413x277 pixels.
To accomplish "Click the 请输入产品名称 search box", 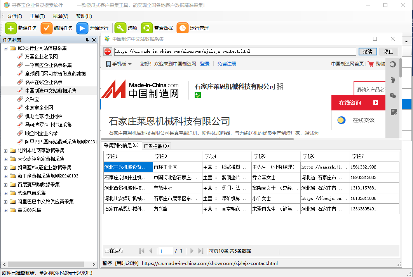I will 370,89.
